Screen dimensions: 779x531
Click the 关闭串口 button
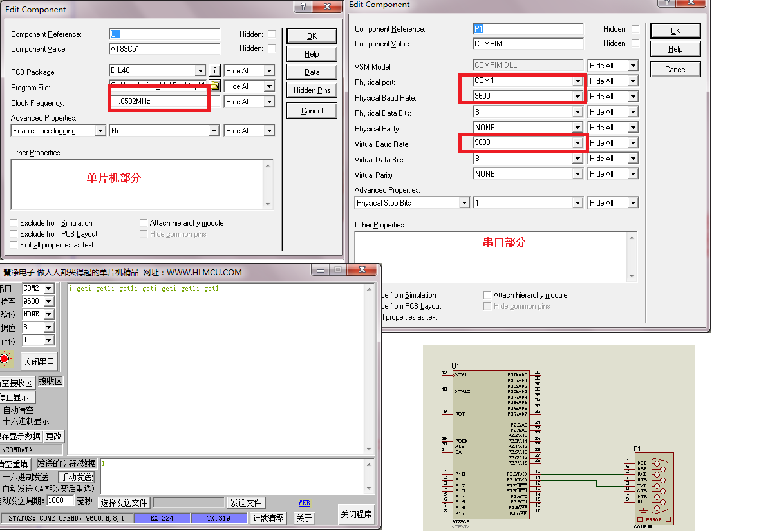[x=39, y=361]
